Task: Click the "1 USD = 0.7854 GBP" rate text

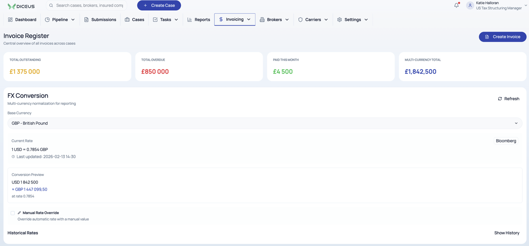Action: point(30,149)
